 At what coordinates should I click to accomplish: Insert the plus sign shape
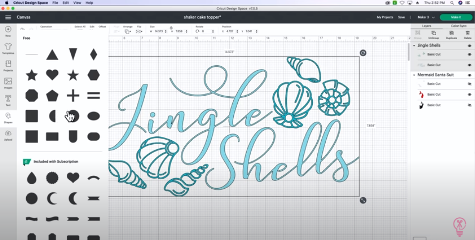coord(73,96)
